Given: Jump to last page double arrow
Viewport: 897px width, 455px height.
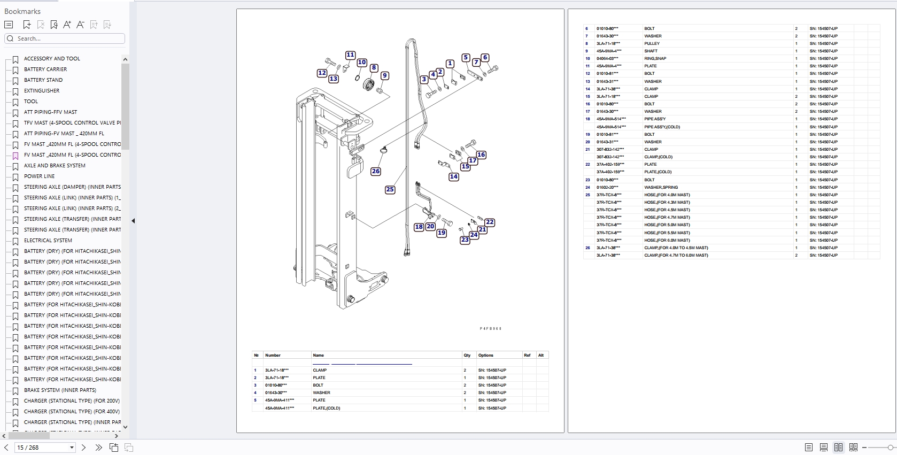Looking at the screenshot, I should pyautogui.click(x=98, y=448).
